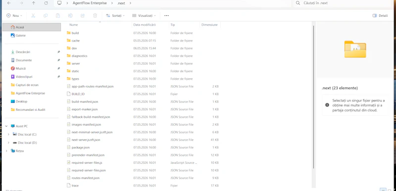The width and height of the screenshot is (396, 191).
Task: Open AgentFlow Enterprise folder in sidebar
Action: click(x=30, y=93)
